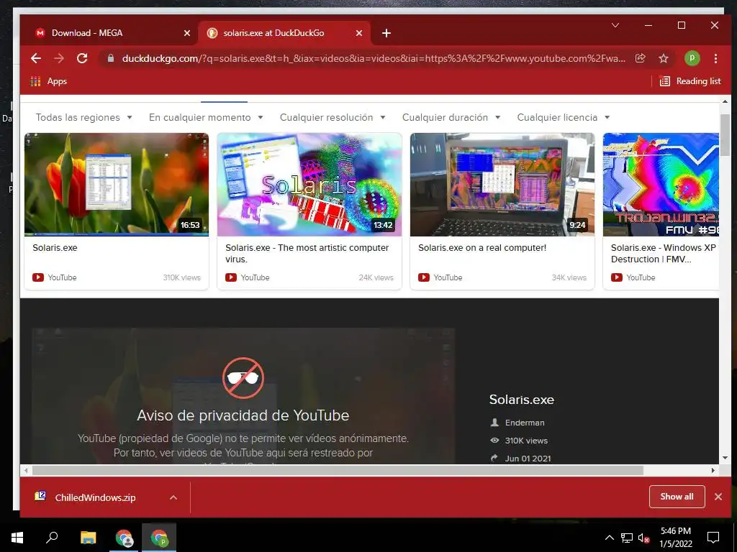
Task: Open first Chrome taskbar icon
Action: [x=124, y=538]
